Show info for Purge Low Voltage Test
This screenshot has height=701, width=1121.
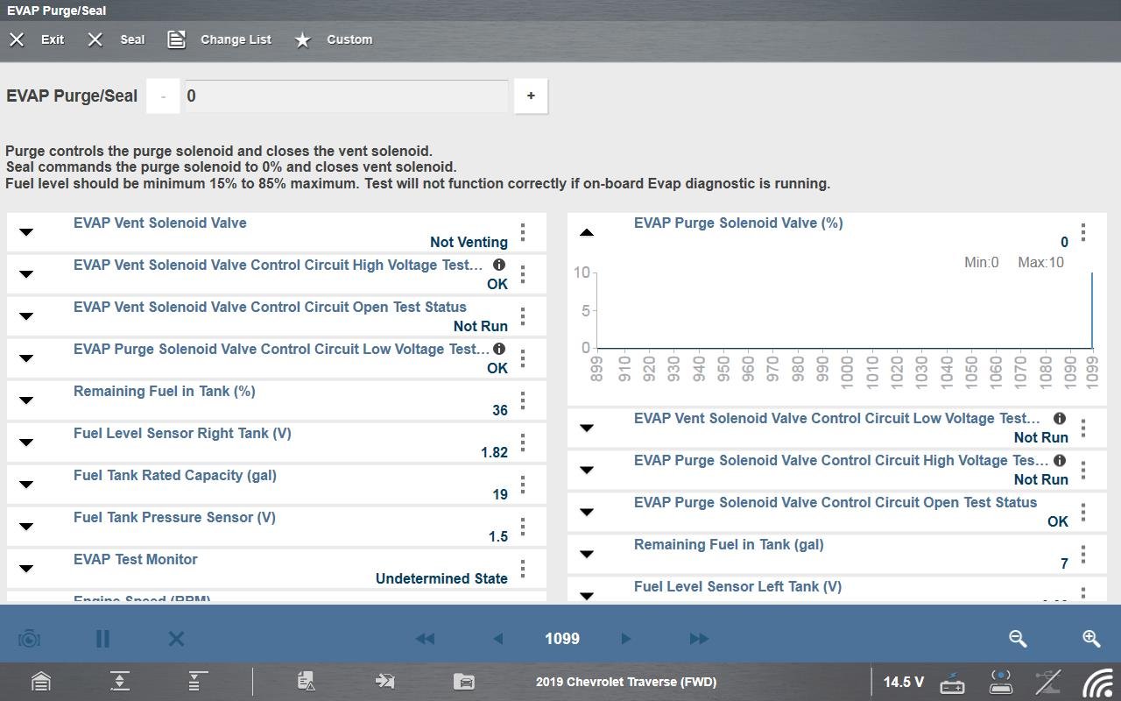tap(499, 349)
